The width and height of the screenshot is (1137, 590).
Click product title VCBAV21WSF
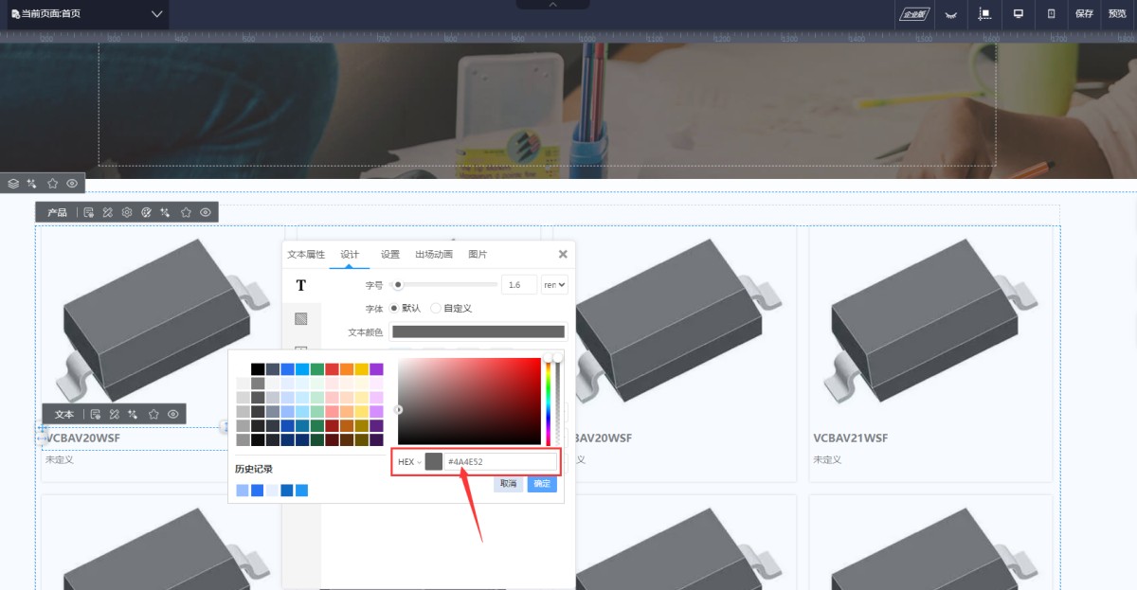(x=850, y=438)
